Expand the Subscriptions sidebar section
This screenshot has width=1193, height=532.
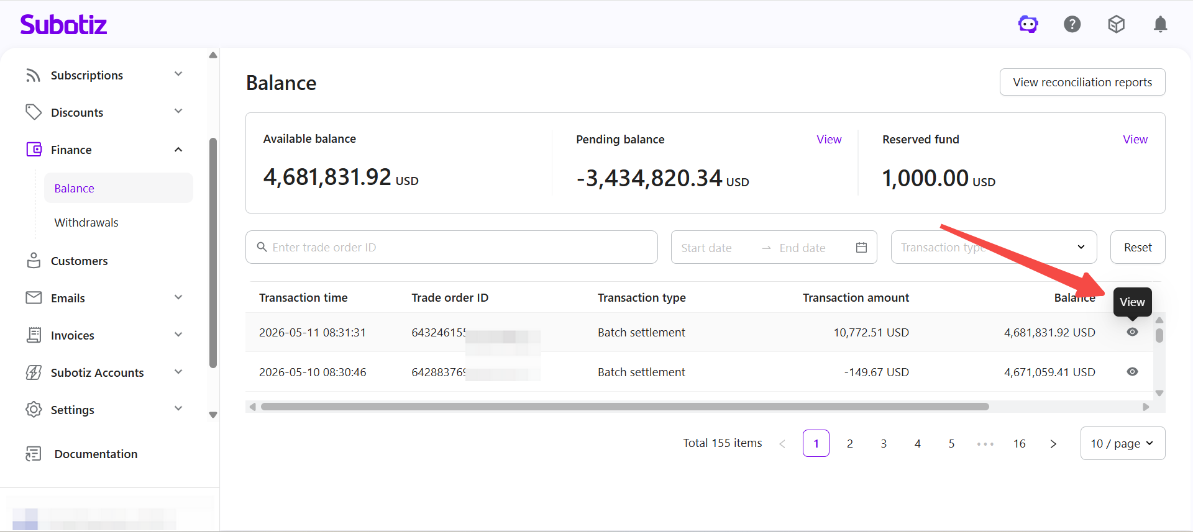pyautogui.click(x=178, y=74)
